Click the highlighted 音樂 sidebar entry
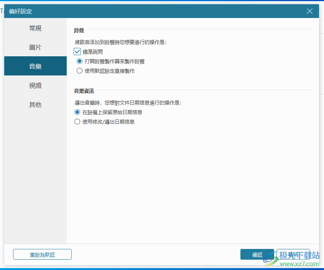Viewport: 324px width, 270px height. point(35,66)
